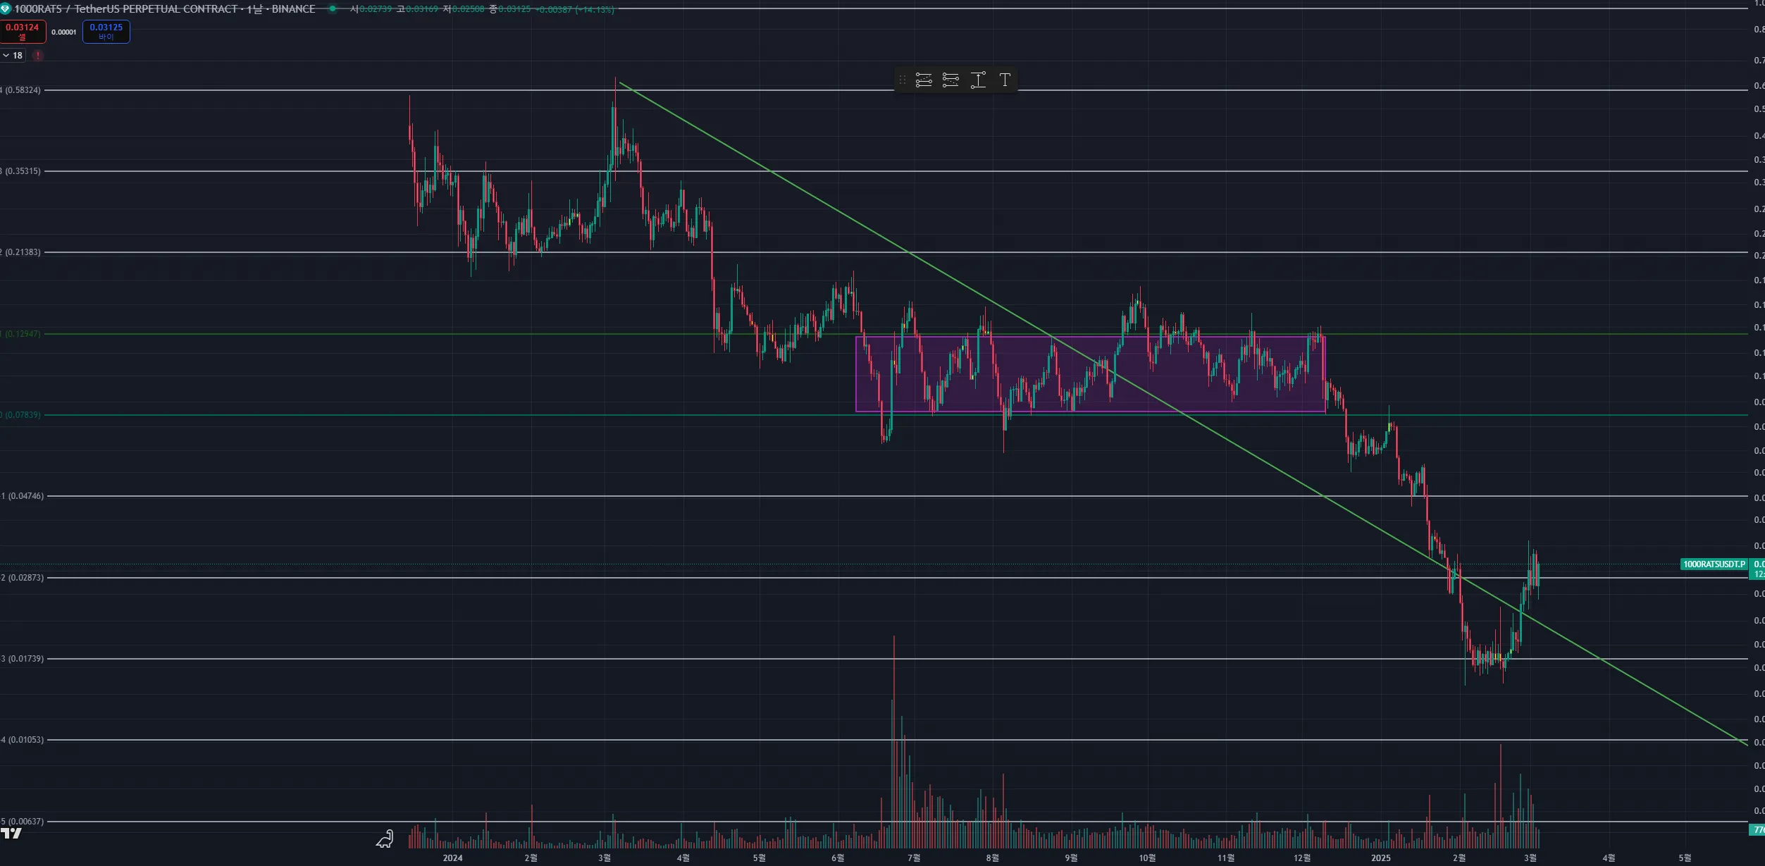The width and height of the screenshot is (1765, 866).
Task: Open the 1000RATS / TetherUS symbol title
Action: point(165,9)
